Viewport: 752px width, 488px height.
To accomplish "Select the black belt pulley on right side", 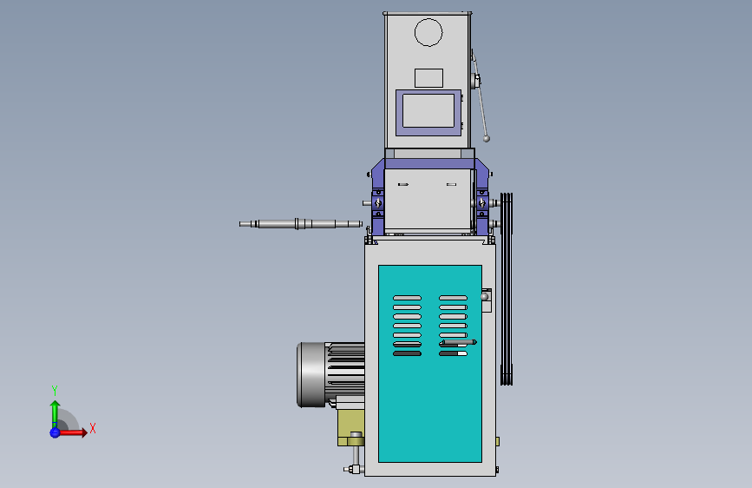I will coord(507,288).
